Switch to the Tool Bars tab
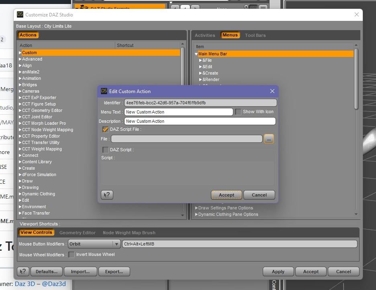 point(255,35)
